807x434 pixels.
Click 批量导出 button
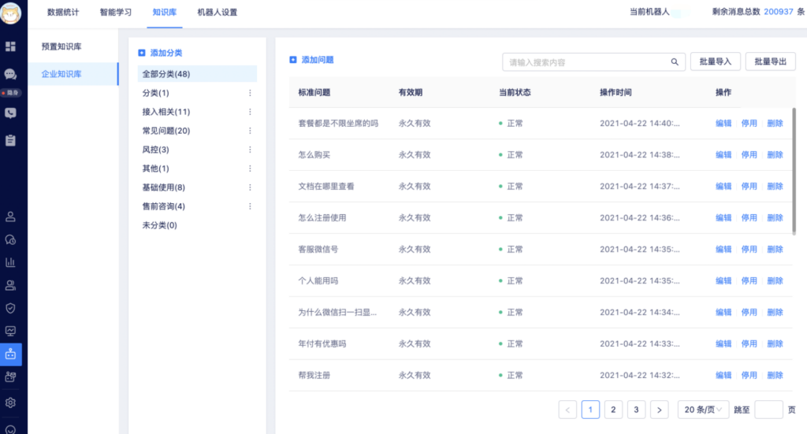(770, 61)
